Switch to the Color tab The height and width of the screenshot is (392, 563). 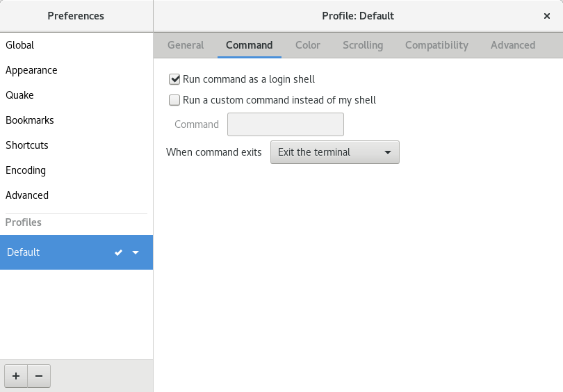(307, 45)
